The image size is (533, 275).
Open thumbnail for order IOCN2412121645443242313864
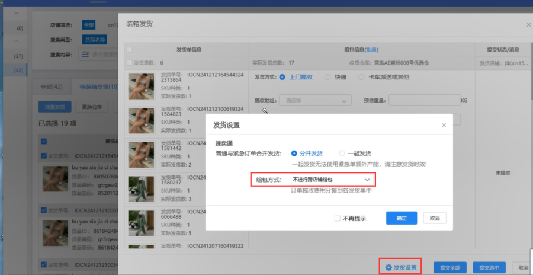[141, 87]
